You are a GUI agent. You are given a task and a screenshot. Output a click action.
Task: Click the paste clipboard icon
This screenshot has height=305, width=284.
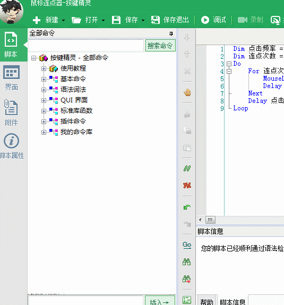(x=187, y=147)
